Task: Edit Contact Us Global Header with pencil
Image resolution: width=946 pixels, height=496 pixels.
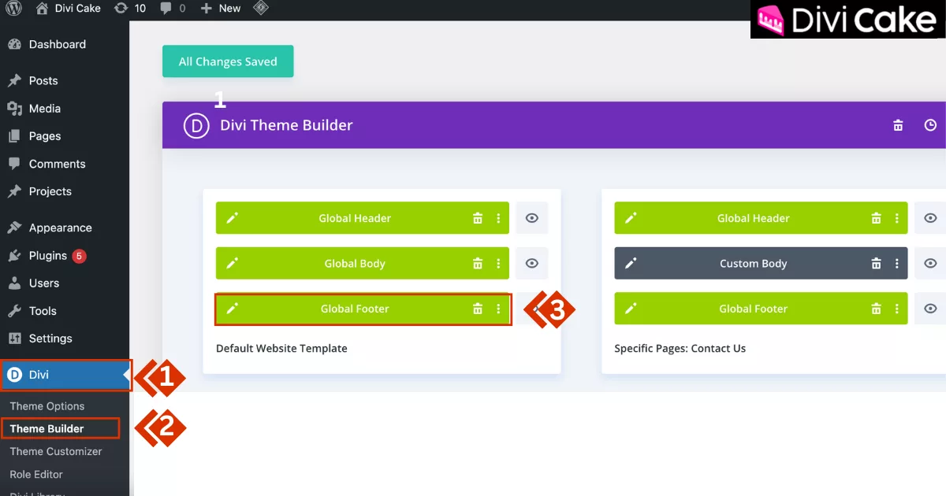Action: coord(631,218)
